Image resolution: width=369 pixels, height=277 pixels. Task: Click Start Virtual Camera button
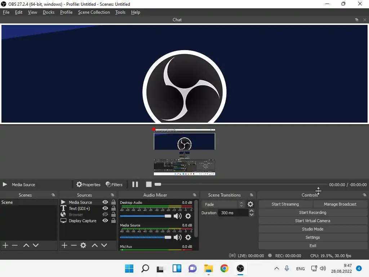pos(313,221)
